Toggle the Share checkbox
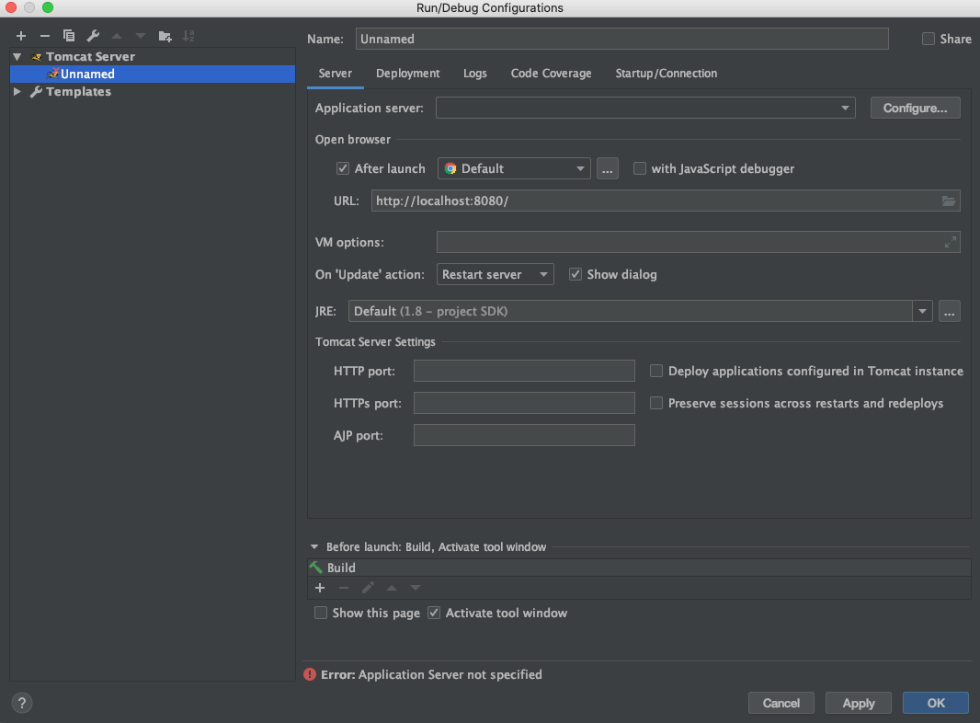This screenshot has width=980, height=723. point(929,39)
